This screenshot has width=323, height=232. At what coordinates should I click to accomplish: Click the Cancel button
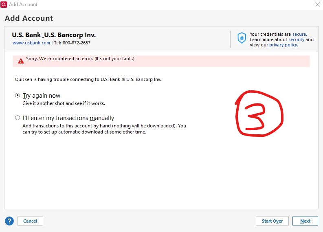point(30,221)
